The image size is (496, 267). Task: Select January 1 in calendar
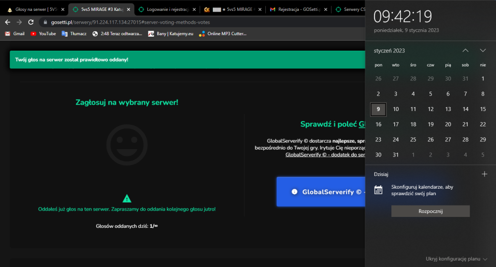pyautogui.click(x=483, y=79)
